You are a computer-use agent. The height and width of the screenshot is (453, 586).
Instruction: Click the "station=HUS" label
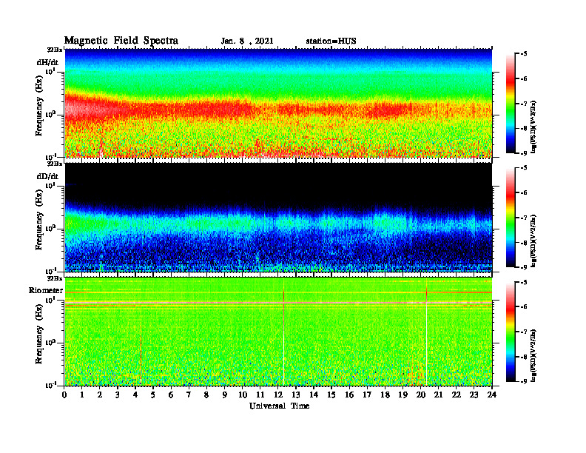click(x=331, y=41)
